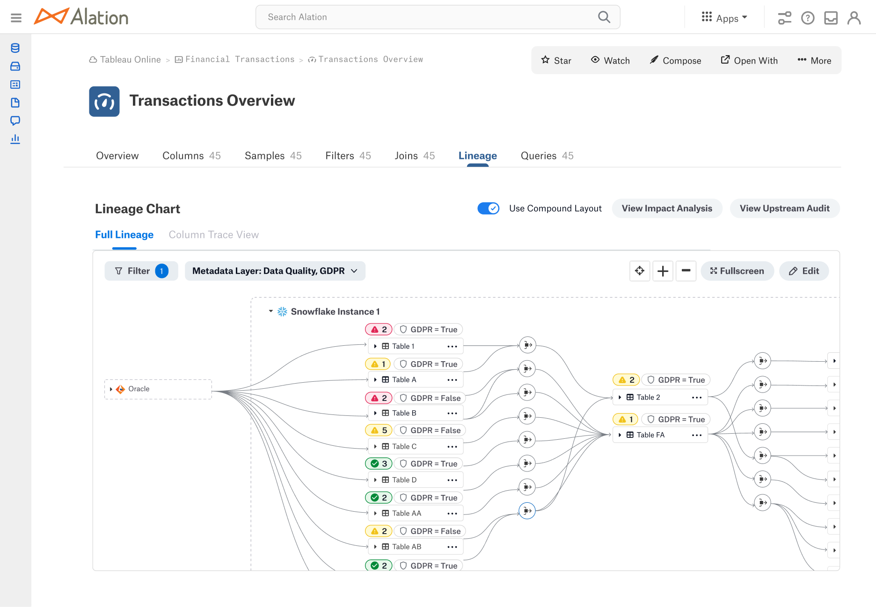Open the help question mark icon
This screenshot has height=607, width=876.
[x=808, y=18]
